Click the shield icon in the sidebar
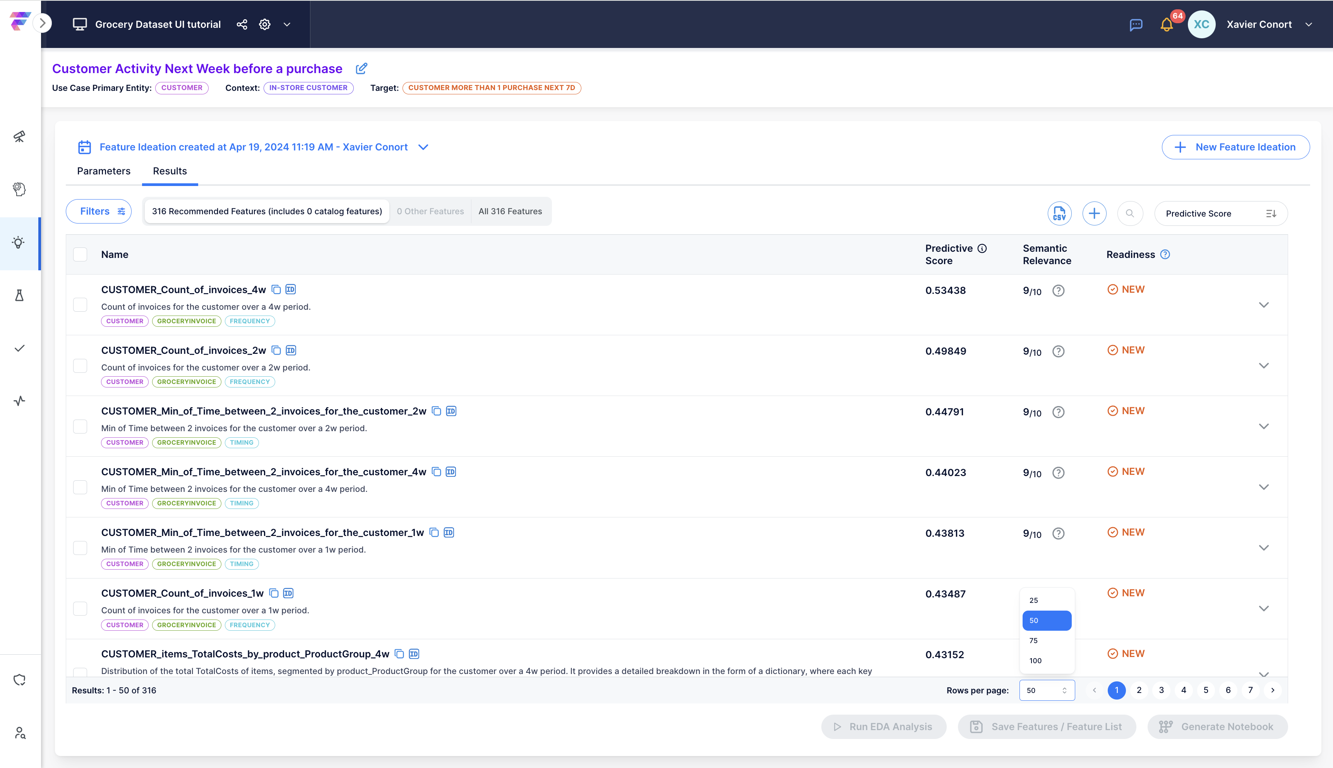This screenshot has width=1333, height=768. point(19,680)
